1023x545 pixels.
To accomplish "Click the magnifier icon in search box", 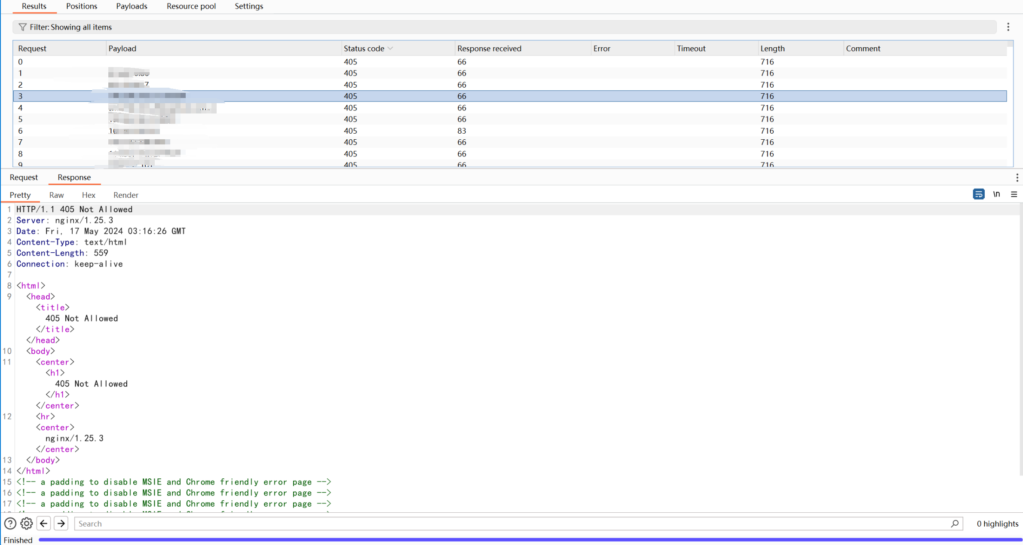I will 955,524.
